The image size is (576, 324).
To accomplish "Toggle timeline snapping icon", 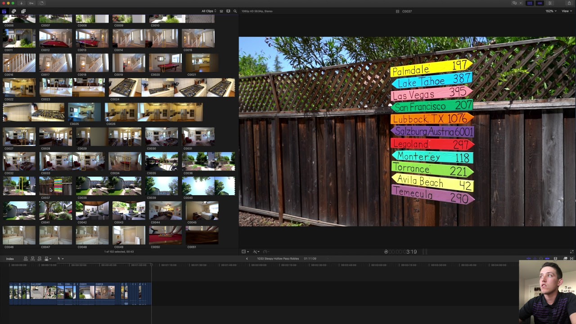I will pyautogui.click(x=547, y=259).
